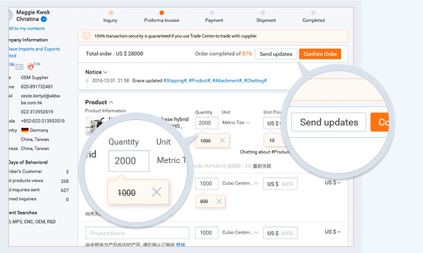
Task: Click the Germany flag icon
Action: point(25,130)
